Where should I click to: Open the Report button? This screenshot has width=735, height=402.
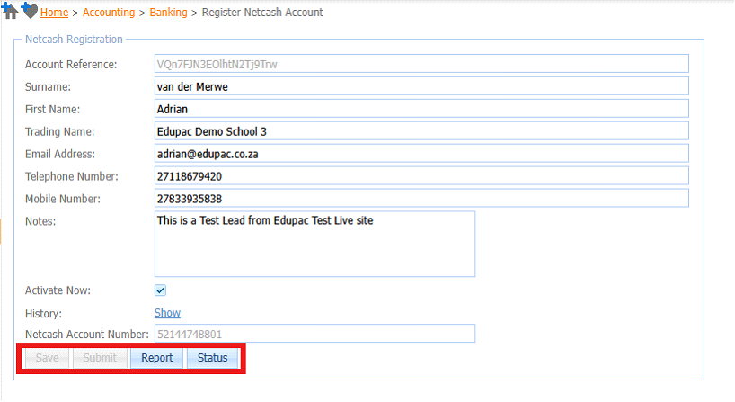pyautogui.click(x=157, y=358)
